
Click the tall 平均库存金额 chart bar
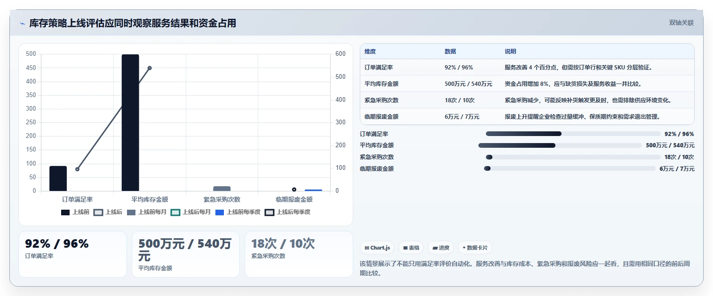[x=130, y=123]
